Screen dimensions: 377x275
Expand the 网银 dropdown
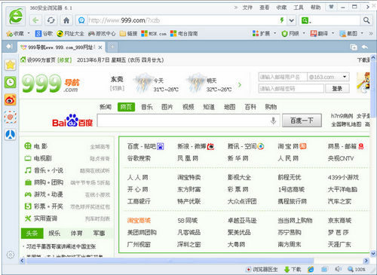[x=304, y=33]
